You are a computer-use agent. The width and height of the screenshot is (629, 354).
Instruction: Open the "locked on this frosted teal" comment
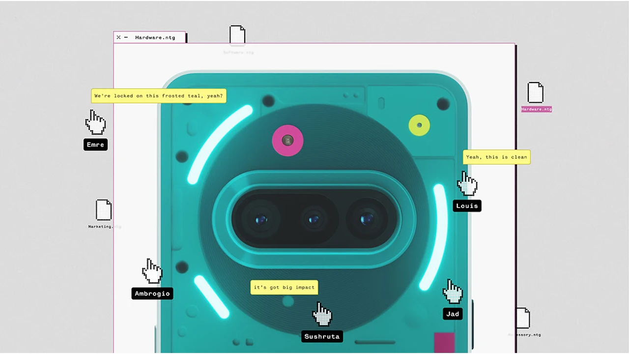click(158, 96)
